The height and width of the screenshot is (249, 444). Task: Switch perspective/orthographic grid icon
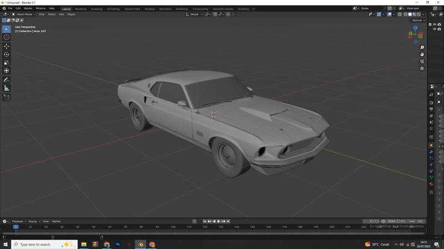coord(422,68)
